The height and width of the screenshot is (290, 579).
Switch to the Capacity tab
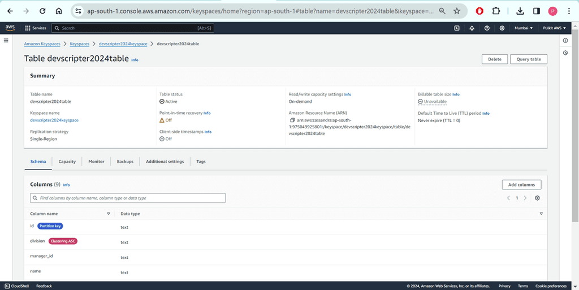click(x=67, y=162)
